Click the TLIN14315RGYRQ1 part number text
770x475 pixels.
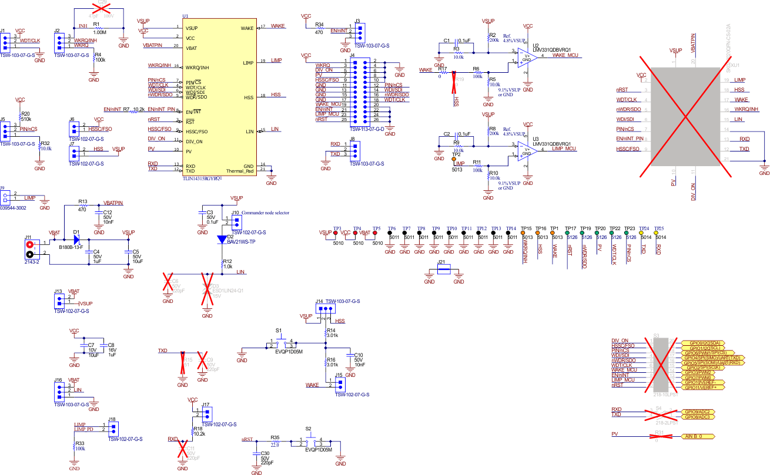click(x=202, y=178)
